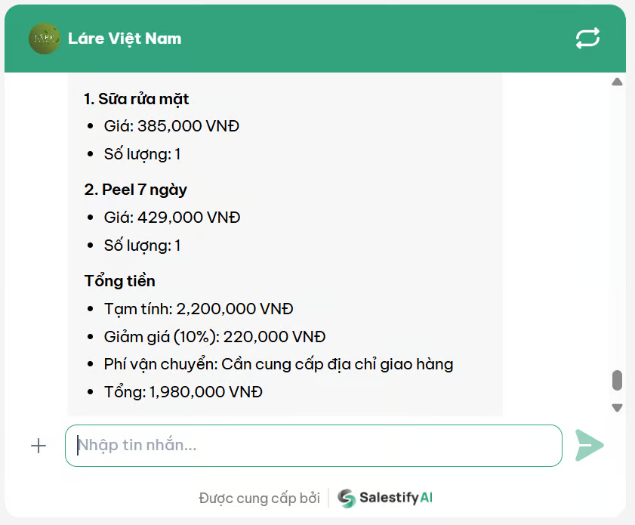Click the "Giảm giá (10%)" discount line

point(214,337)
